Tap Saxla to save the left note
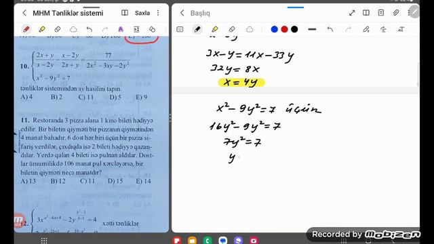 142,13
